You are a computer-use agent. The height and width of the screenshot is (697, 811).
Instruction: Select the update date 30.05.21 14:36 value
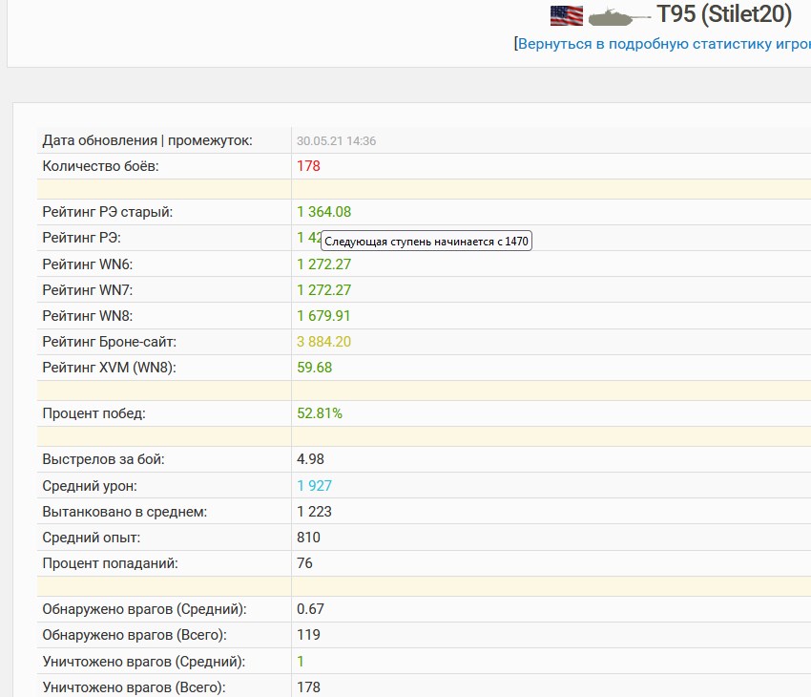coord(336,140)
